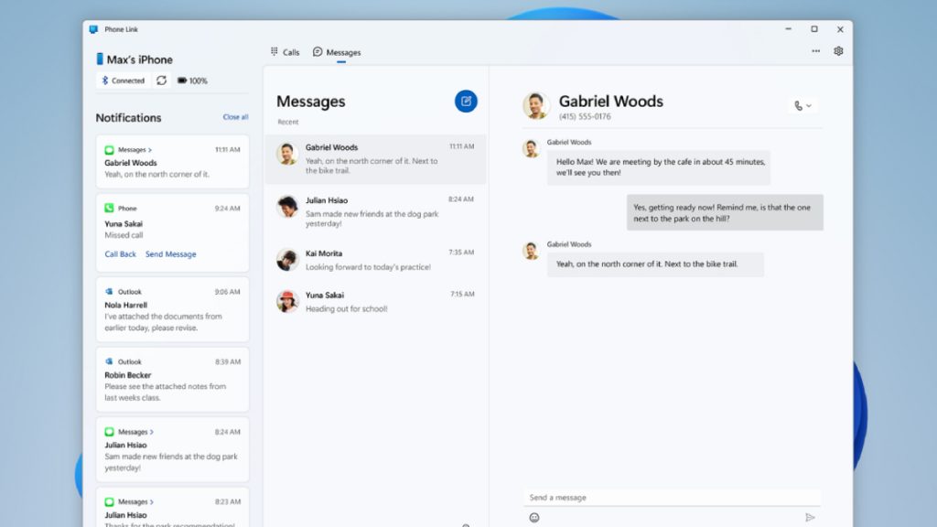Start a call with Gabriel Woods phone icon
This screenshot has height=527, width=937.
coord(797,104)
